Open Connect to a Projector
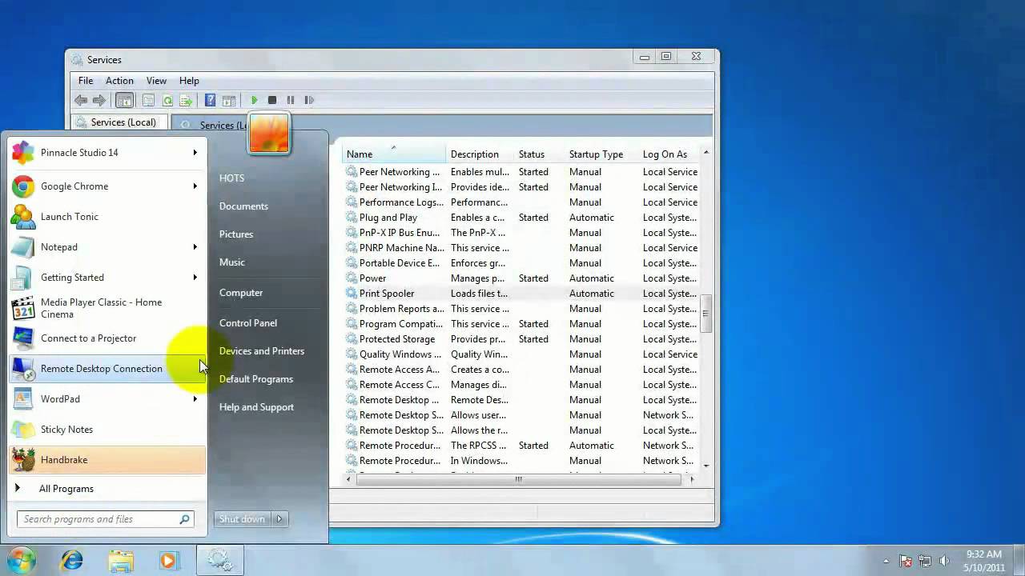 [107, 338]
